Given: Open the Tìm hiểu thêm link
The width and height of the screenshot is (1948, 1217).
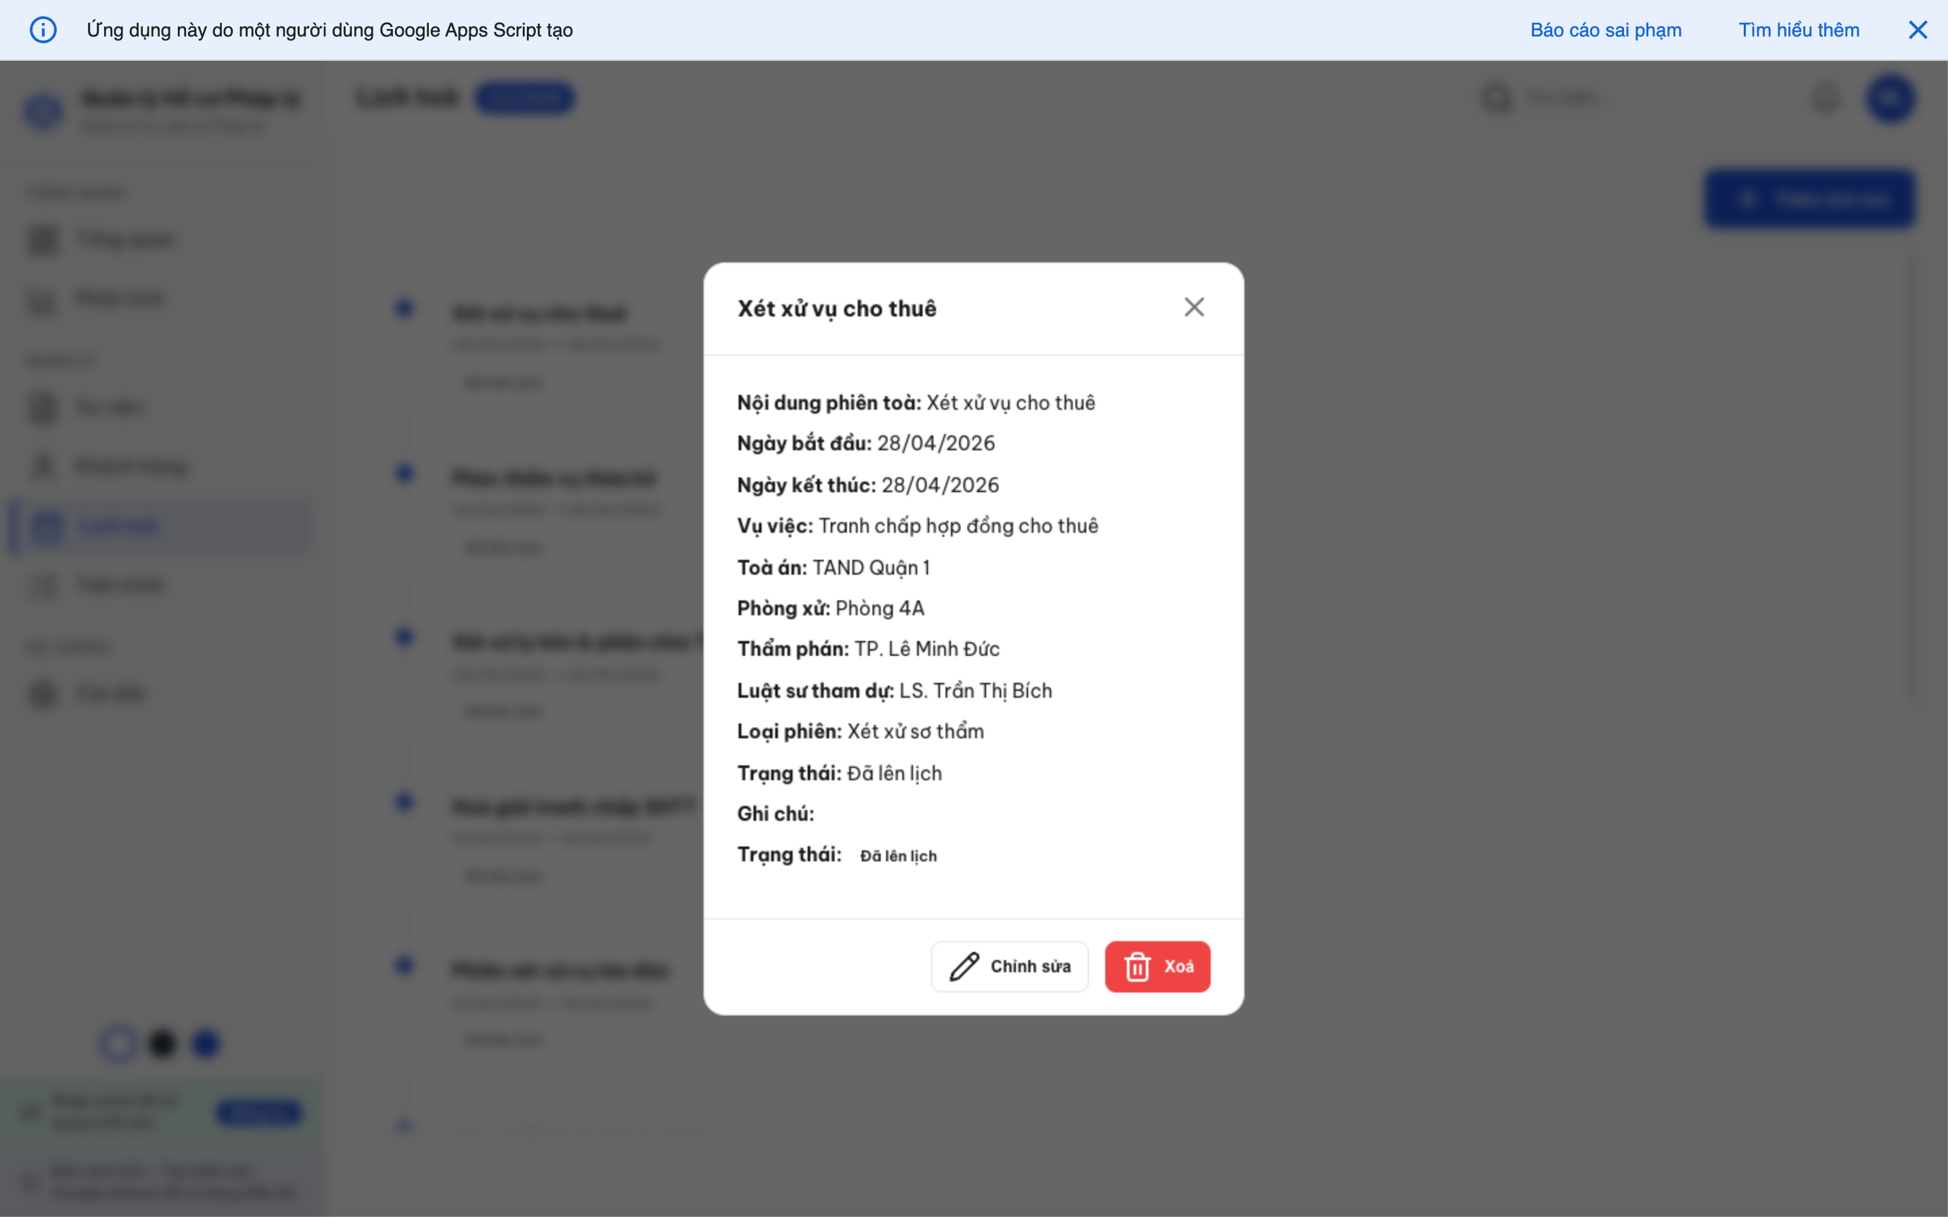Looking at the screenshot, I should [1799, 30].
